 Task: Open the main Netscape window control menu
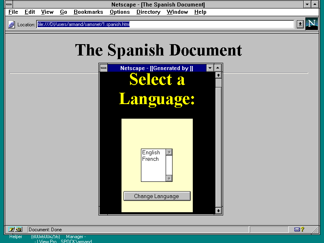click(x=9, y=4)
